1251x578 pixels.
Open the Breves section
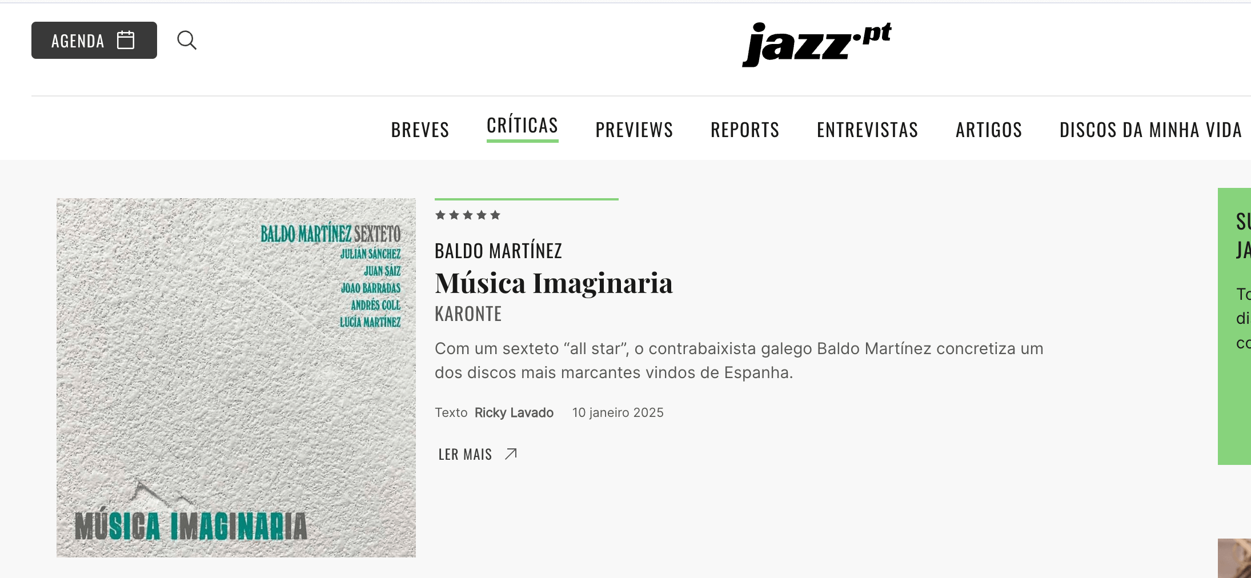coord(420,130)
